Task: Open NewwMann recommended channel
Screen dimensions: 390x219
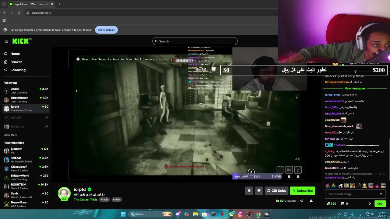Action: pyautogui.click(x=26, y=204)
